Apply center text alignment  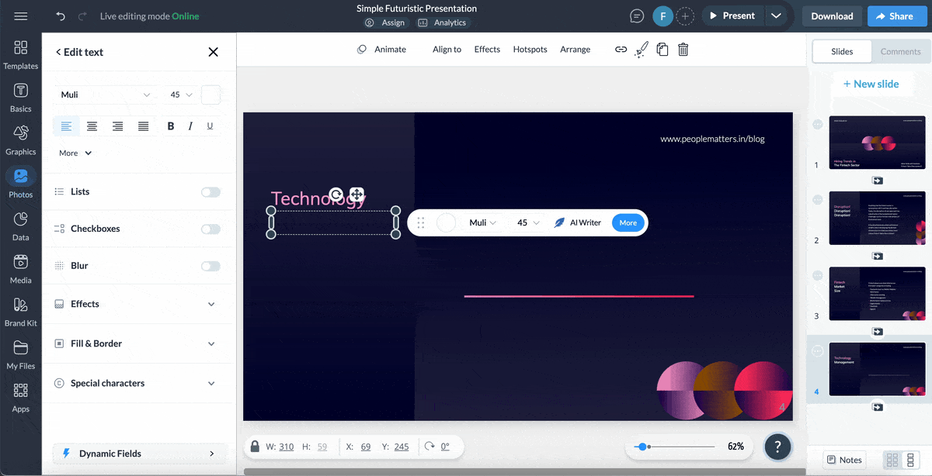pyautogui.click(x=92, y=126)
